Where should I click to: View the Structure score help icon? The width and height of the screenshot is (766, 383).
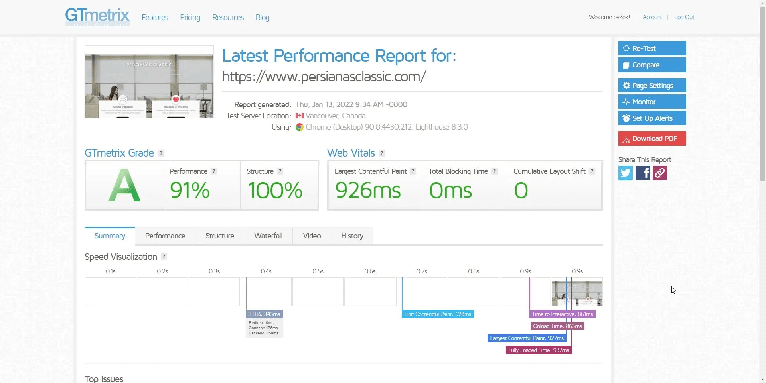pos(280,171)
